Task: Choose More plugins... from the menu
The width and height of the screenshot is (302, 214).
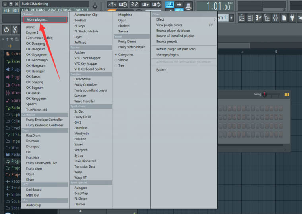Action: (45, 19)
